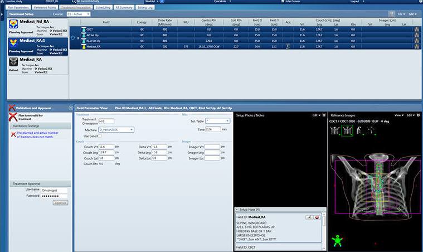The height and width of the screenshot is (252, 423).
Task: Click the Treatment Setup toolbar pin icon
Action: click(392, 14)
